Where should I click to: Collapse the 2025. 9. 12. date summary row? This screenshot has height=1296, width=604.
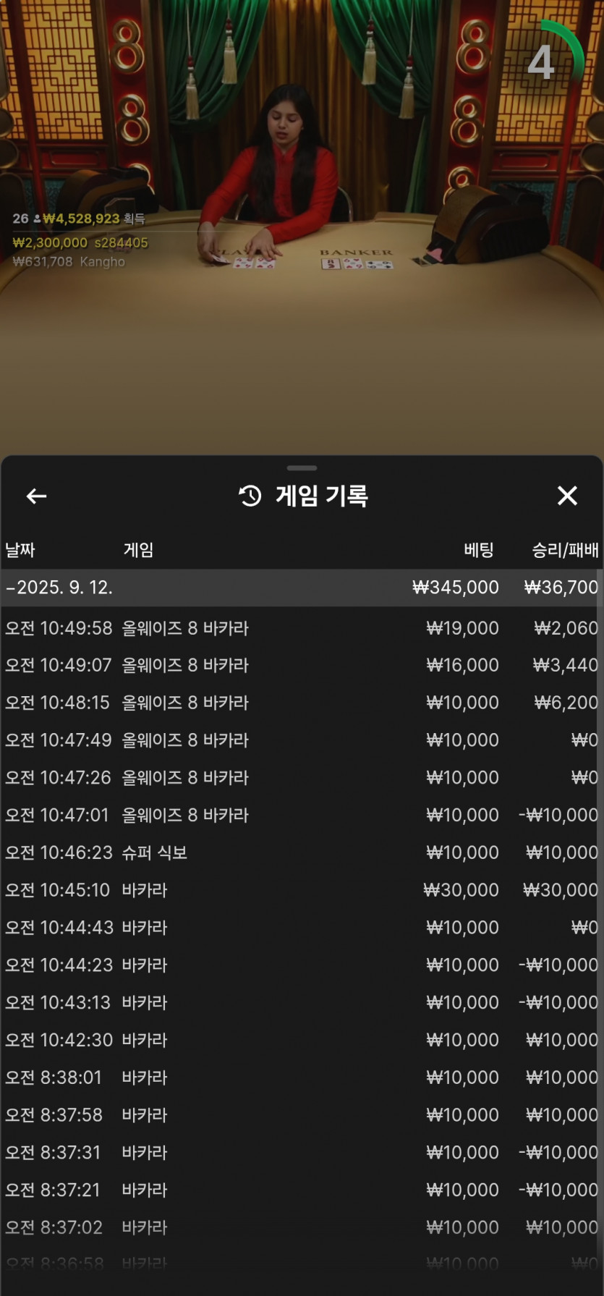pyautogui.click(x=302, y=587)
